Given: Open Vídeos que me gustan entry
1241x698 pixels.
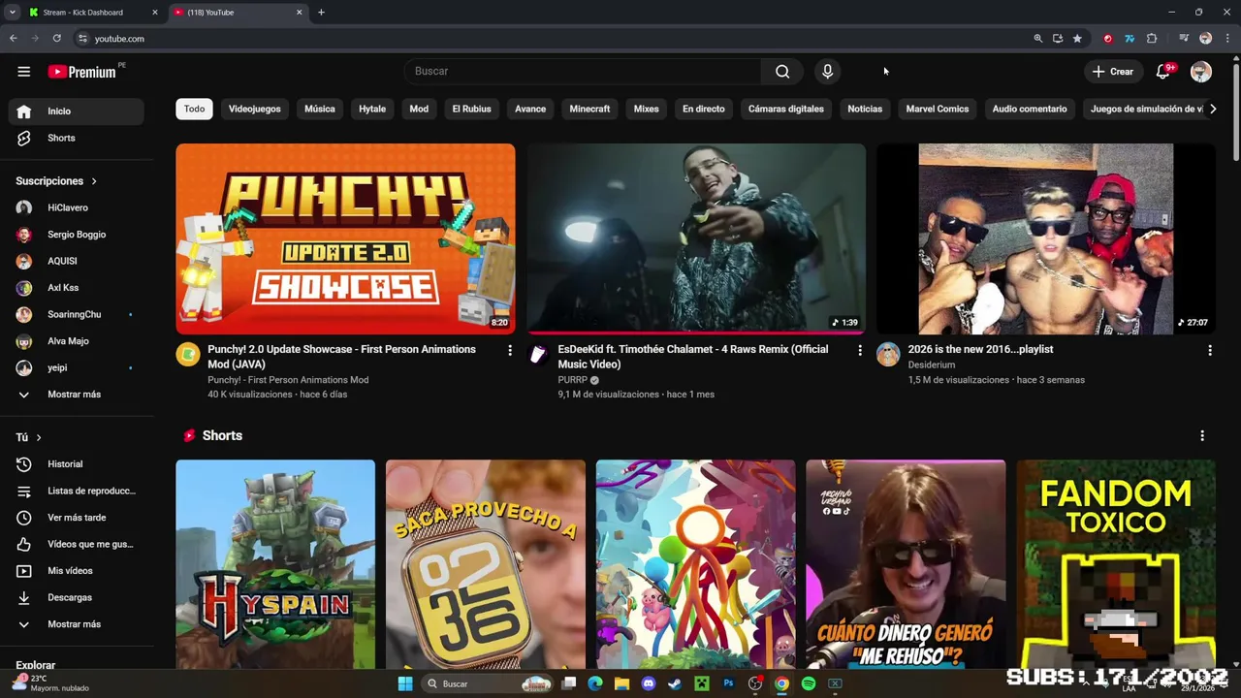Looking at the screenshot, I should pos(78,544).
